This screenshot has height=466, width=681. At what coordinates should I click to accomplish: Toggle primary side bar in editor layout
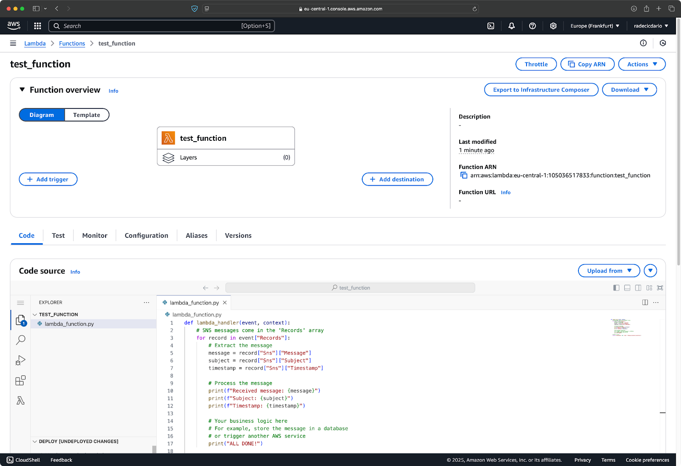click(x=616, y=288)
